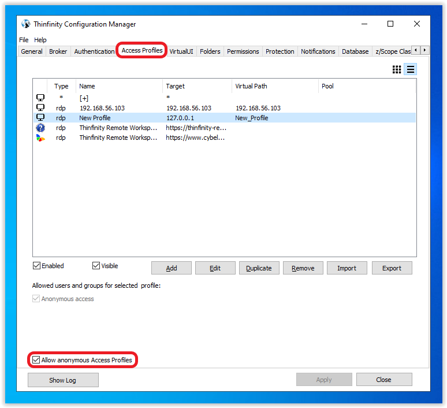This screenshot has width=447, height=408.
Task: Open the File menu
Action: 24,40
